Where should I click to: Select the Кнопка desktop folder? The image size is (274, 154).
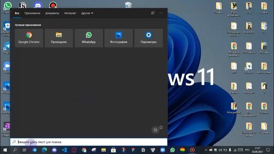coord(234,88)
